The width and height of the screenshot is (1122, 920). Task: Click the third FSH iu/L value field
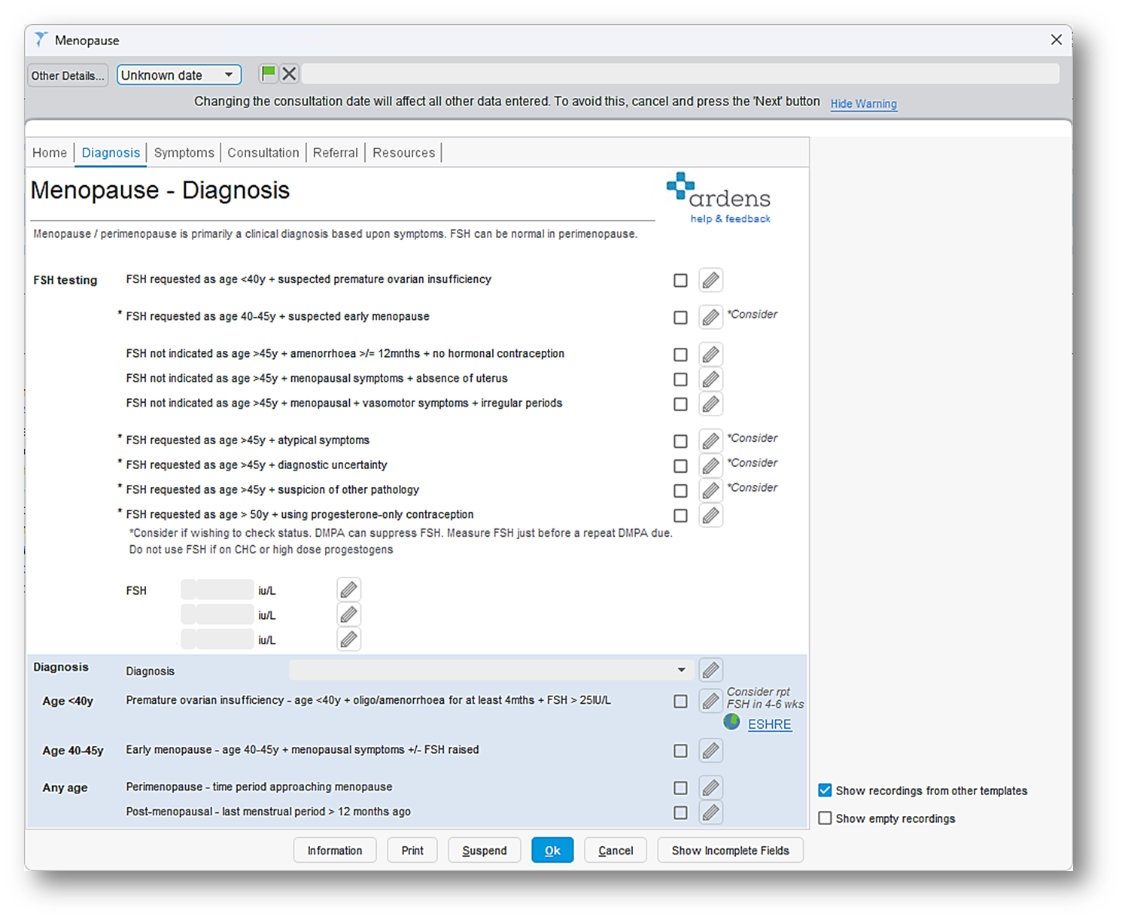[217, 640]
